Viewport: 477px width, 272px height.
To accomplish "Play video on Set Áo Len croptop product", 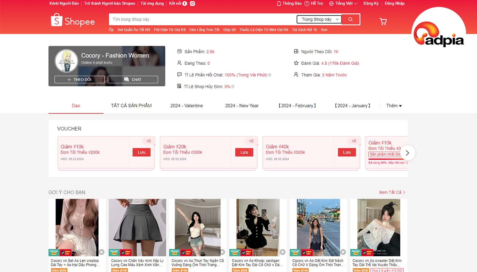I will 102,252.
